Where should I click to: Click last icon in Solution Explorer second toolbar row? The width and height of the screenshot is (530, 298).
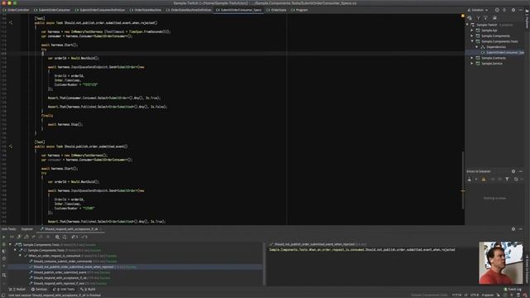(x=494, y=17)
